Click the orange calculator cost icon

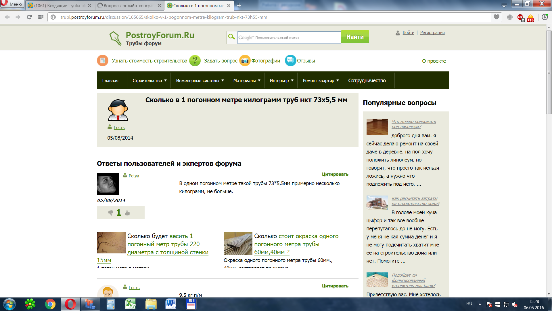tap(103, 60)
